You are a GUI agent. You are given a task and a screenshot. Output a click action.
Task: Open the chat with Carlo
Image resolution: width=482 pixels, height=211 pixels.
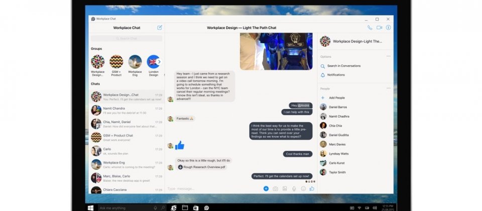coord(127,151)
